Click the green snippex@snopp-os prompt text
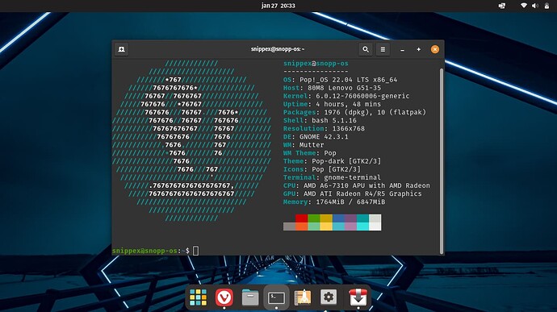 coord(144,251)
